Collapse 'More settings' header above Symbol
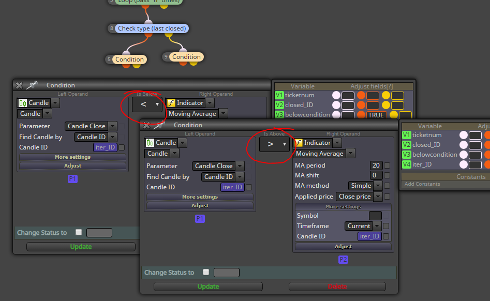The image size is (490, 301). tap(343, 207)
